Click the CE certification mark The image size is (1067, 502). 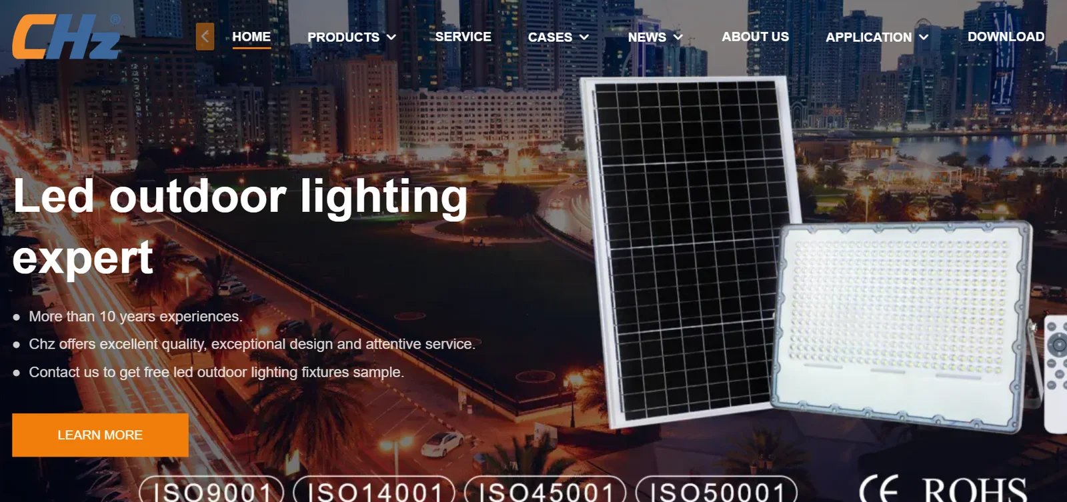879,489
